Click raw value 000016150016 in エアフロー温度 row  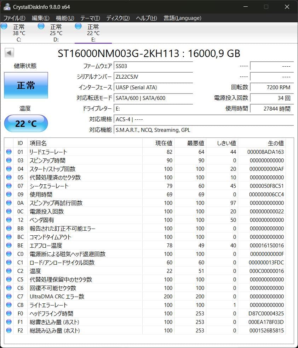pyautogui.click(x=267, y=246)
